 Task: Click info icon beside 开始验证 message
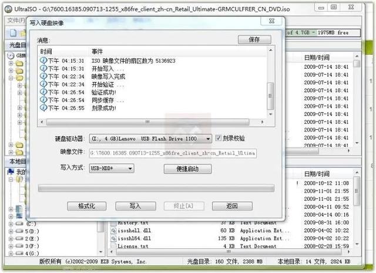43,84
